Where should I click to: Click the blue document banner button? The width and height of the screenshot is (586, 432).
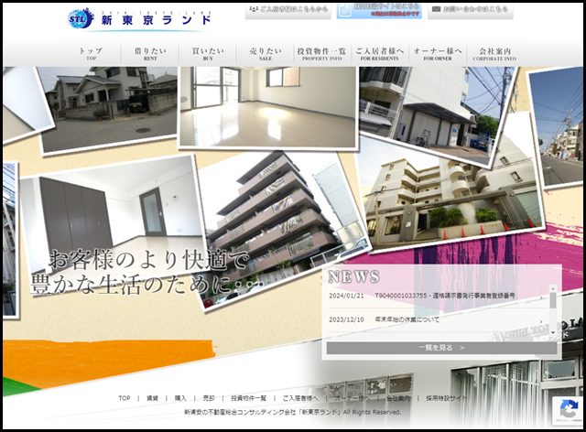pos(379,10)
